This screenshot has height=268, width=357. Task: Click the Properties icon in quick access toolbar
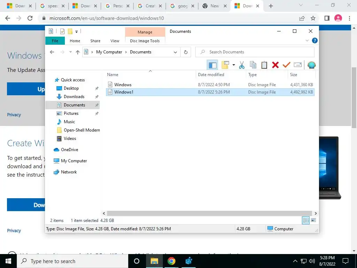click(62, 31)
